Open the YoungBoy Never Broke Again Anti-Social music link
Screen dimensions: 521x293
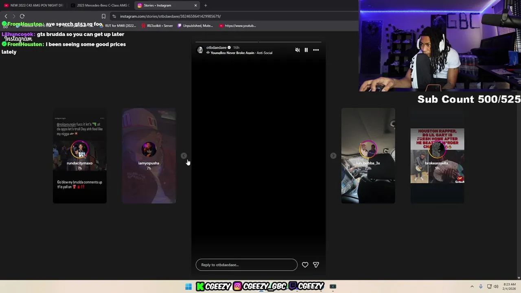click(x=241, y=53)
